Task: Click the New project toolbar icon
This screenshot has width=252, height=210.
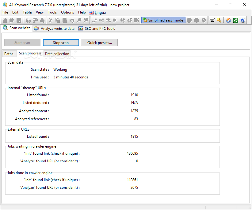Action: 5,20
